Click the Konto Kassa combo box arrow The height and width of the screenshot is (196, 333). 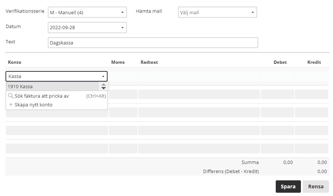[103, 77]
